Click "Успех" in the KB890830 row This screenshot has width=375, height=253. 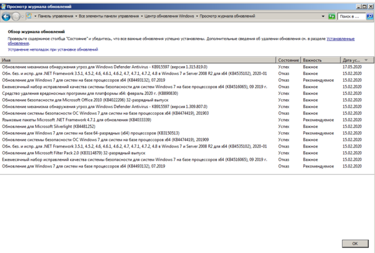pos(284,94)
